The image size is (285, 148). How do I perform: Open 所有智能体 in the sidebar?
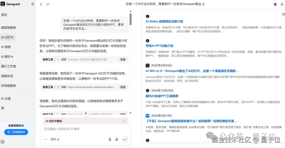coord(8,86)
